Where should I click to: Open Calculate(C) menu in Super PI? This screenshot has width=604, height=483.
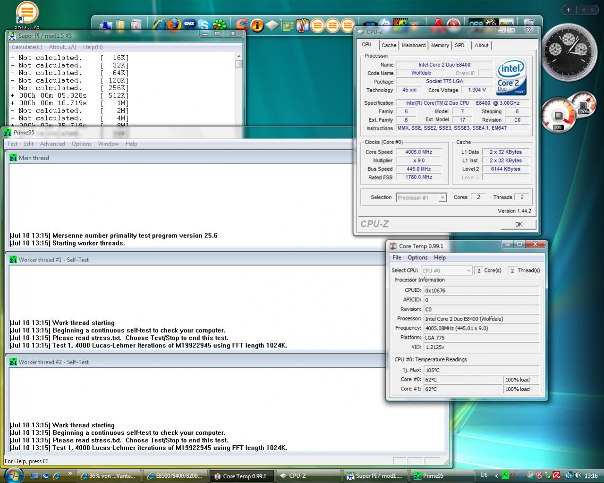27,47
